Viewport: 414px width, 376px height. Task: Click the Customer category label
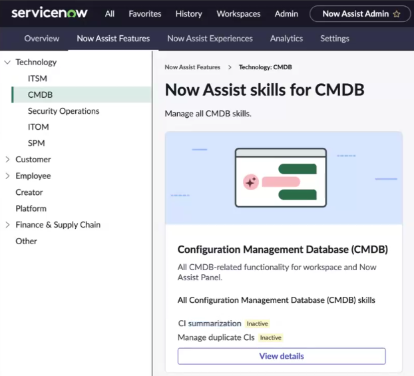coord(33,160)
